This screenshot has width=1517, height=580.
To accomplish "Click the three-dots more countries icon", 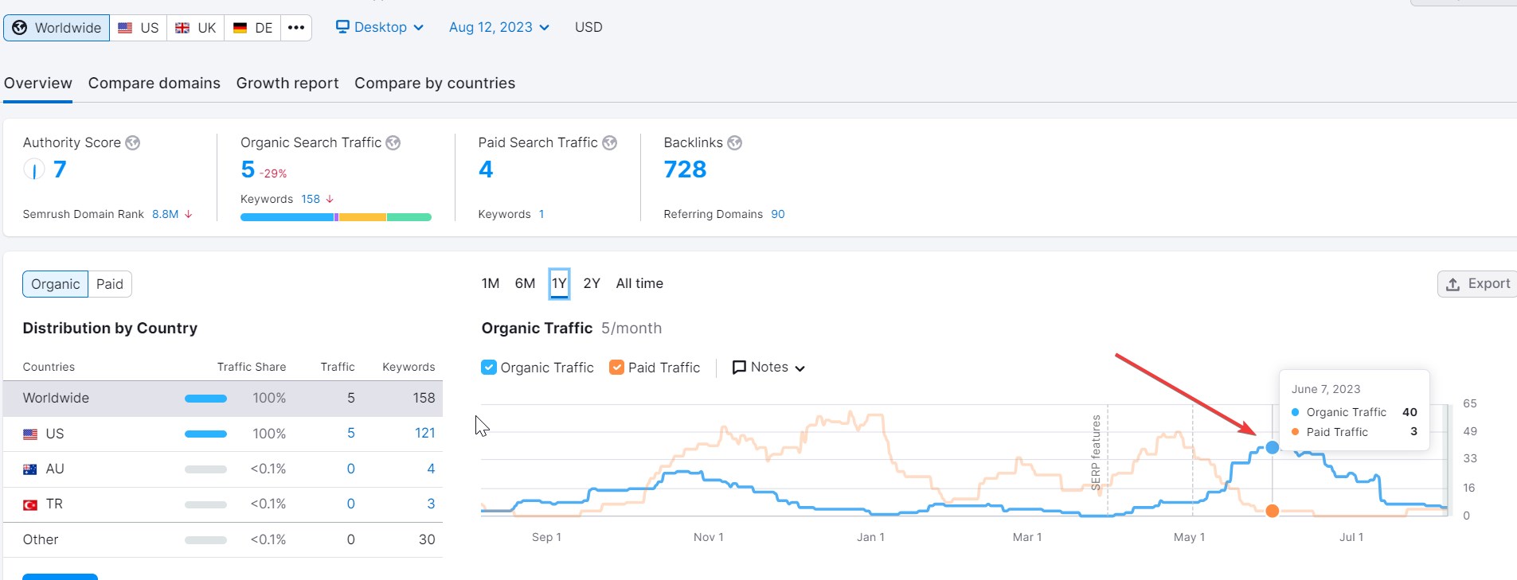I will click(x=296, y=28).
